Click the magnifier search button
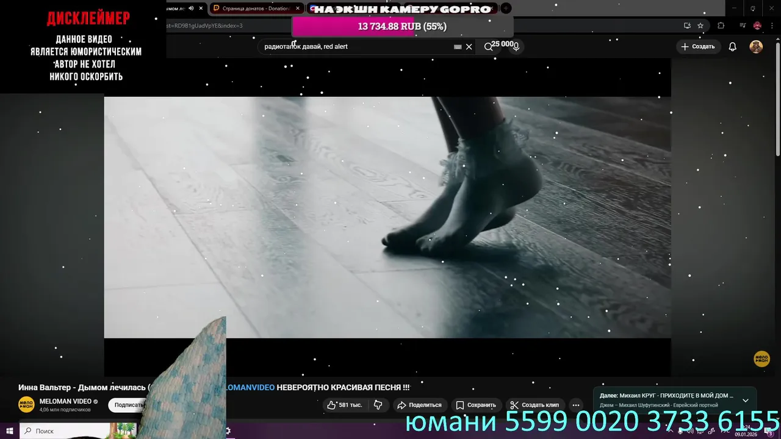 click(488, 47)
